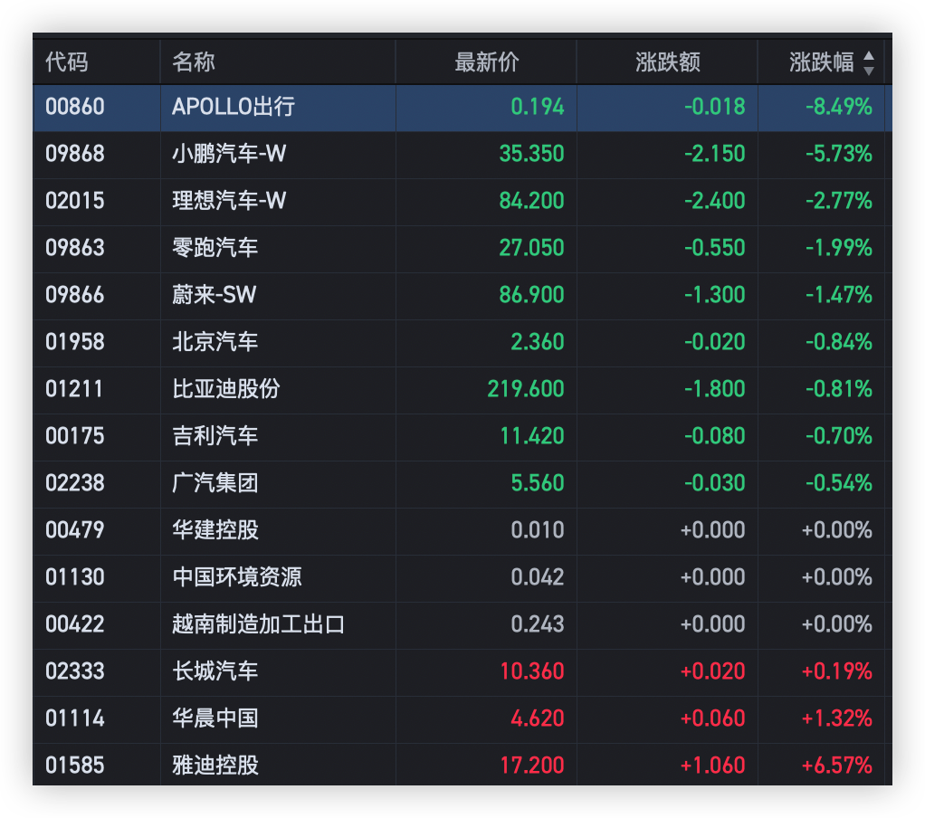Select the 蔚来-SW row

[462, 296]
